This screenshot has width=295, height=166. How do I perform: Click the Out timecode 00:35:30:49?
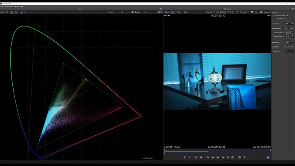pos(263,147)
